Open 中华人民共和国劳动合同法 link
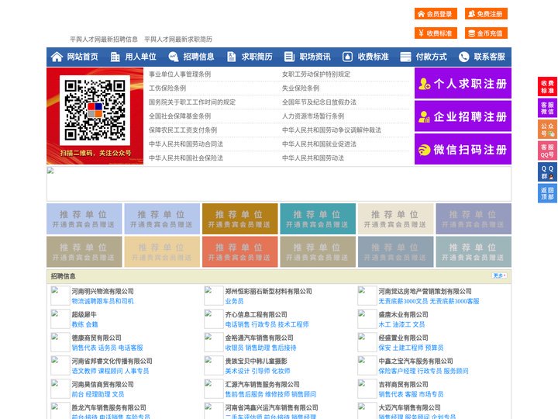This screenshot has height=419, width=558. [186, 144]
